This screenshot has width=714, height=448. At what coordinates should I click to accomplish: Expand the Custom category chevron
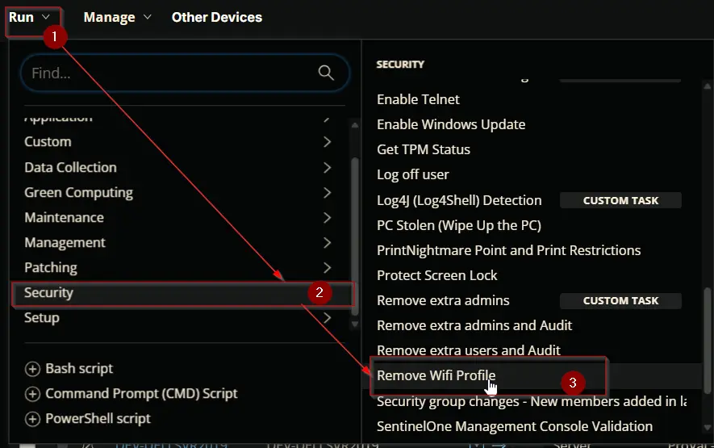coord(327,142)
